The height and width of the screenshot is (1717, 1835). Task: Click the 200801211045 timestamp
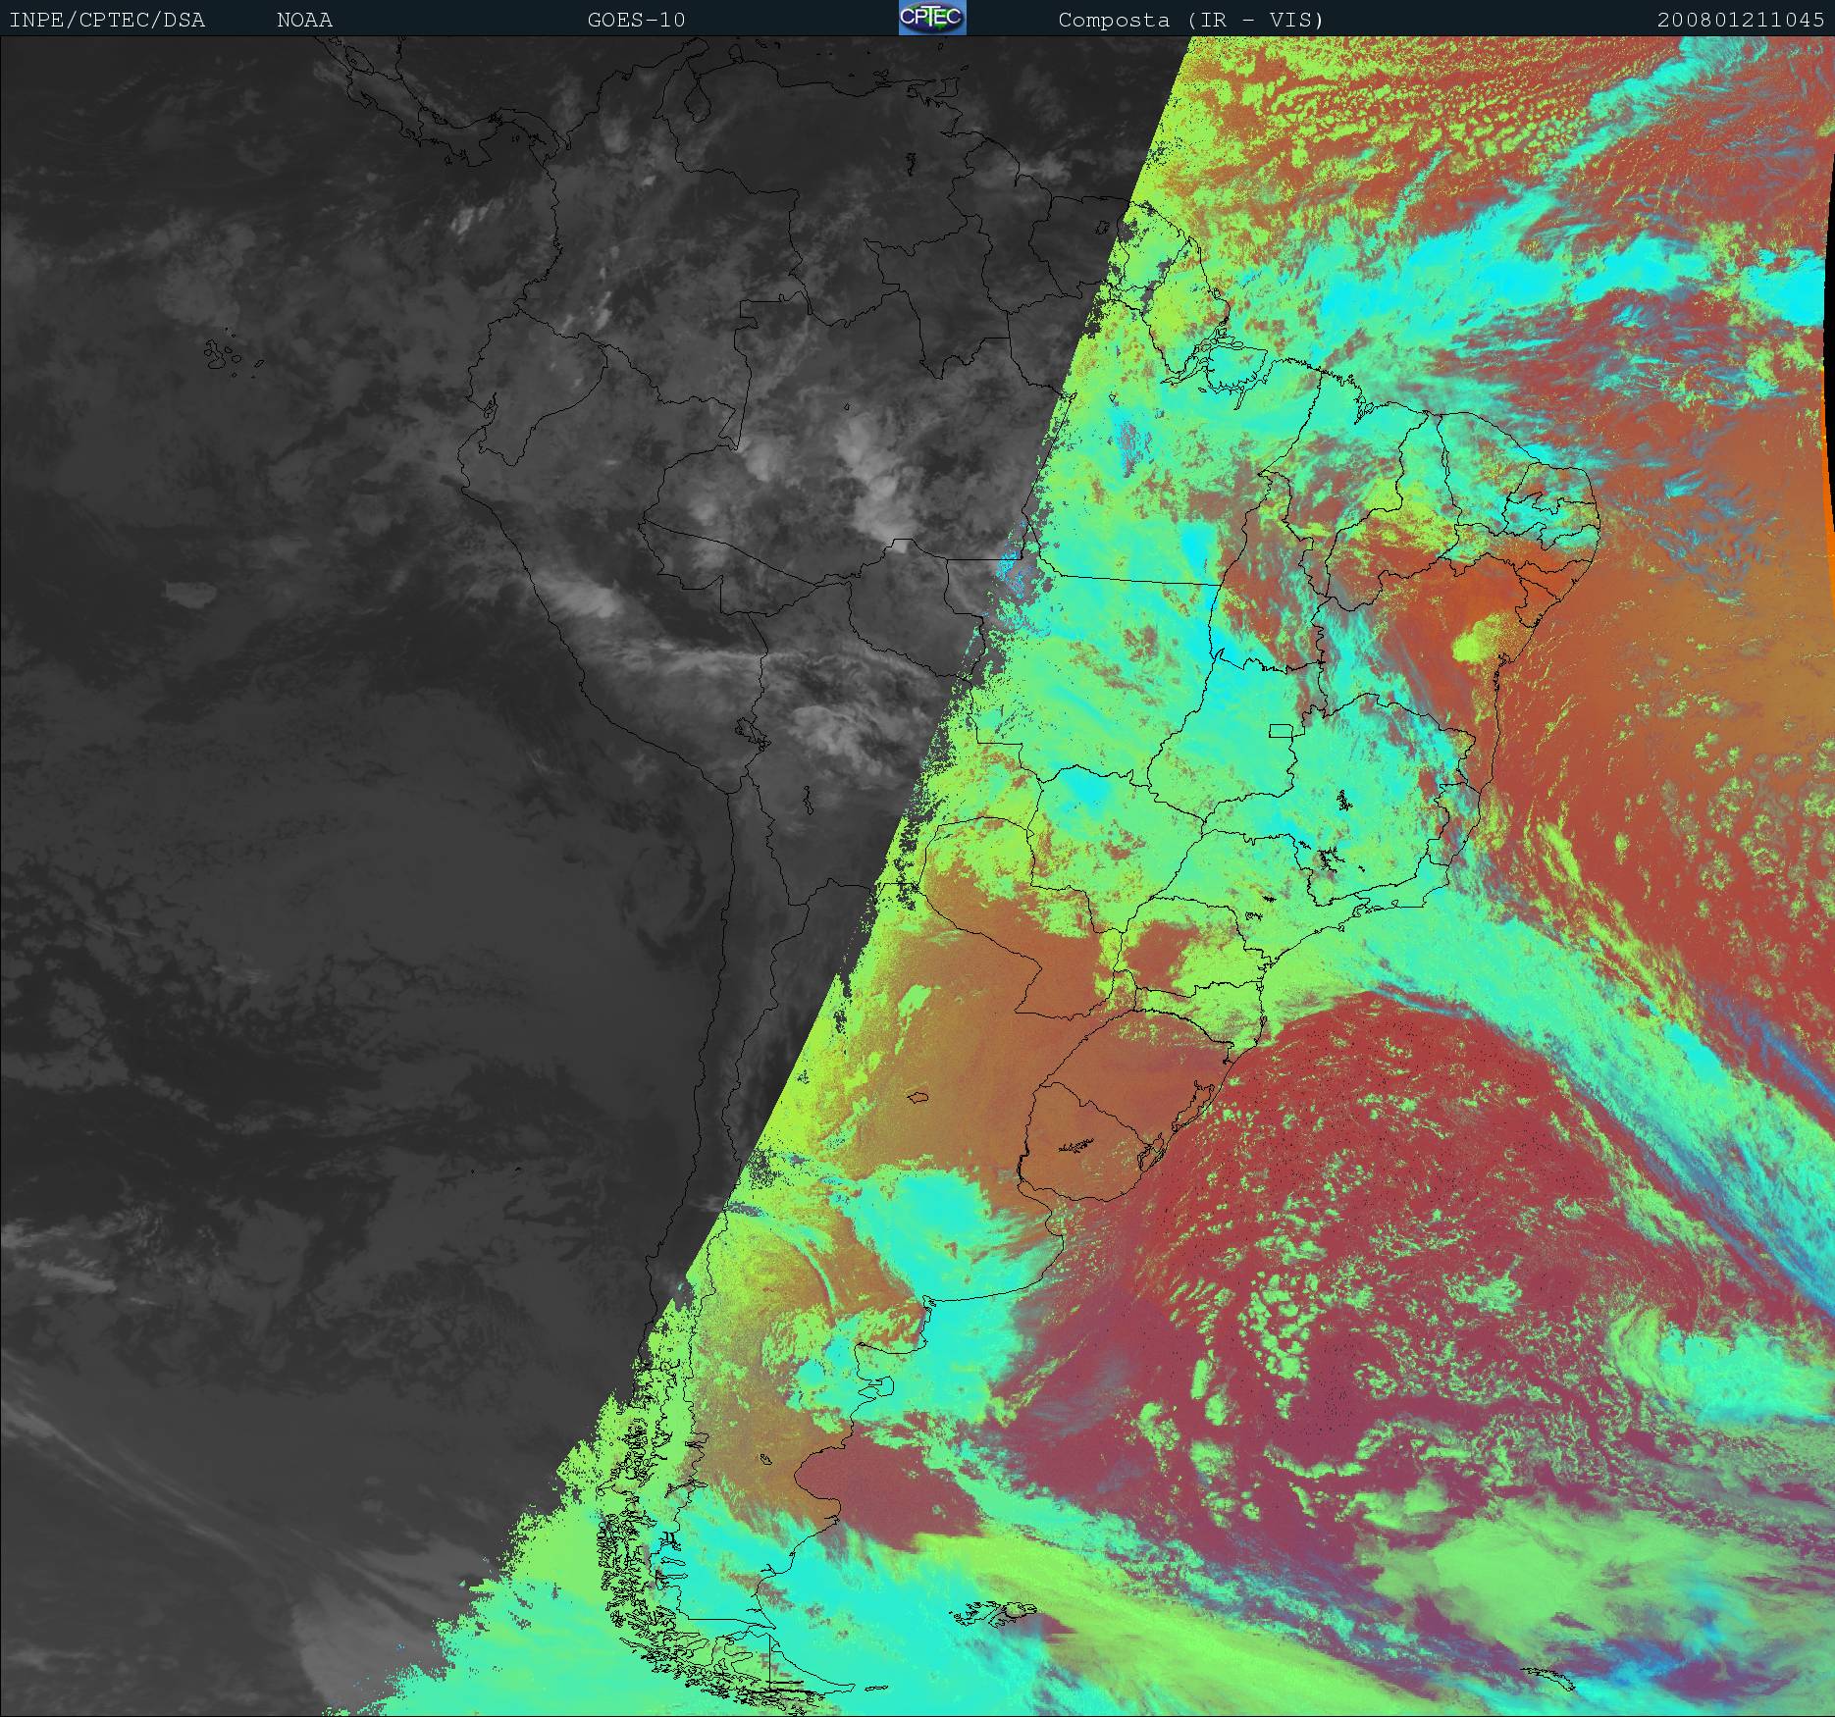(1741, 20)
